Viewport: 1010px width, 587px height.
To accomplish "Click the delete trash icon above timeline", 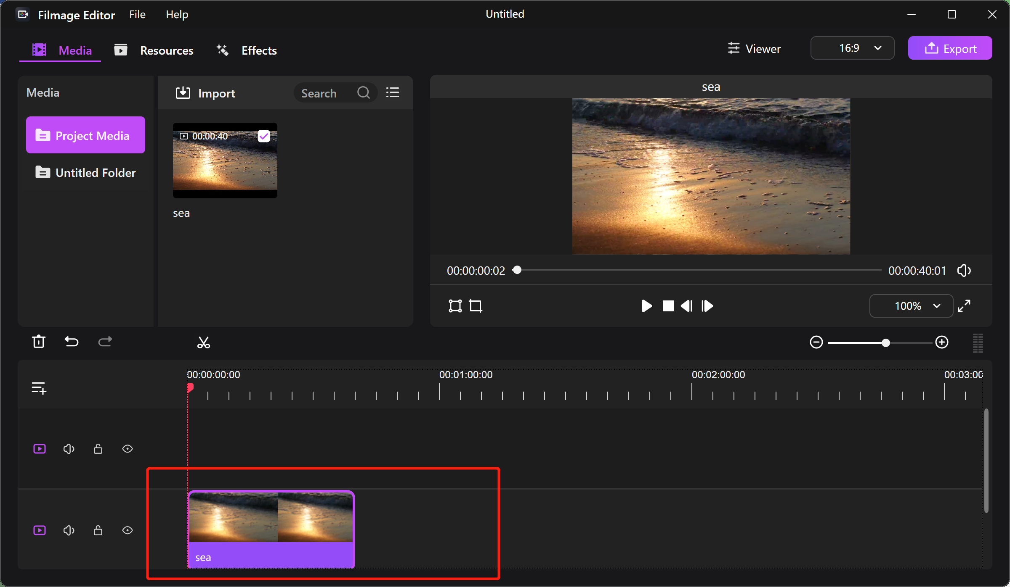I will click(x=39, y=342).
